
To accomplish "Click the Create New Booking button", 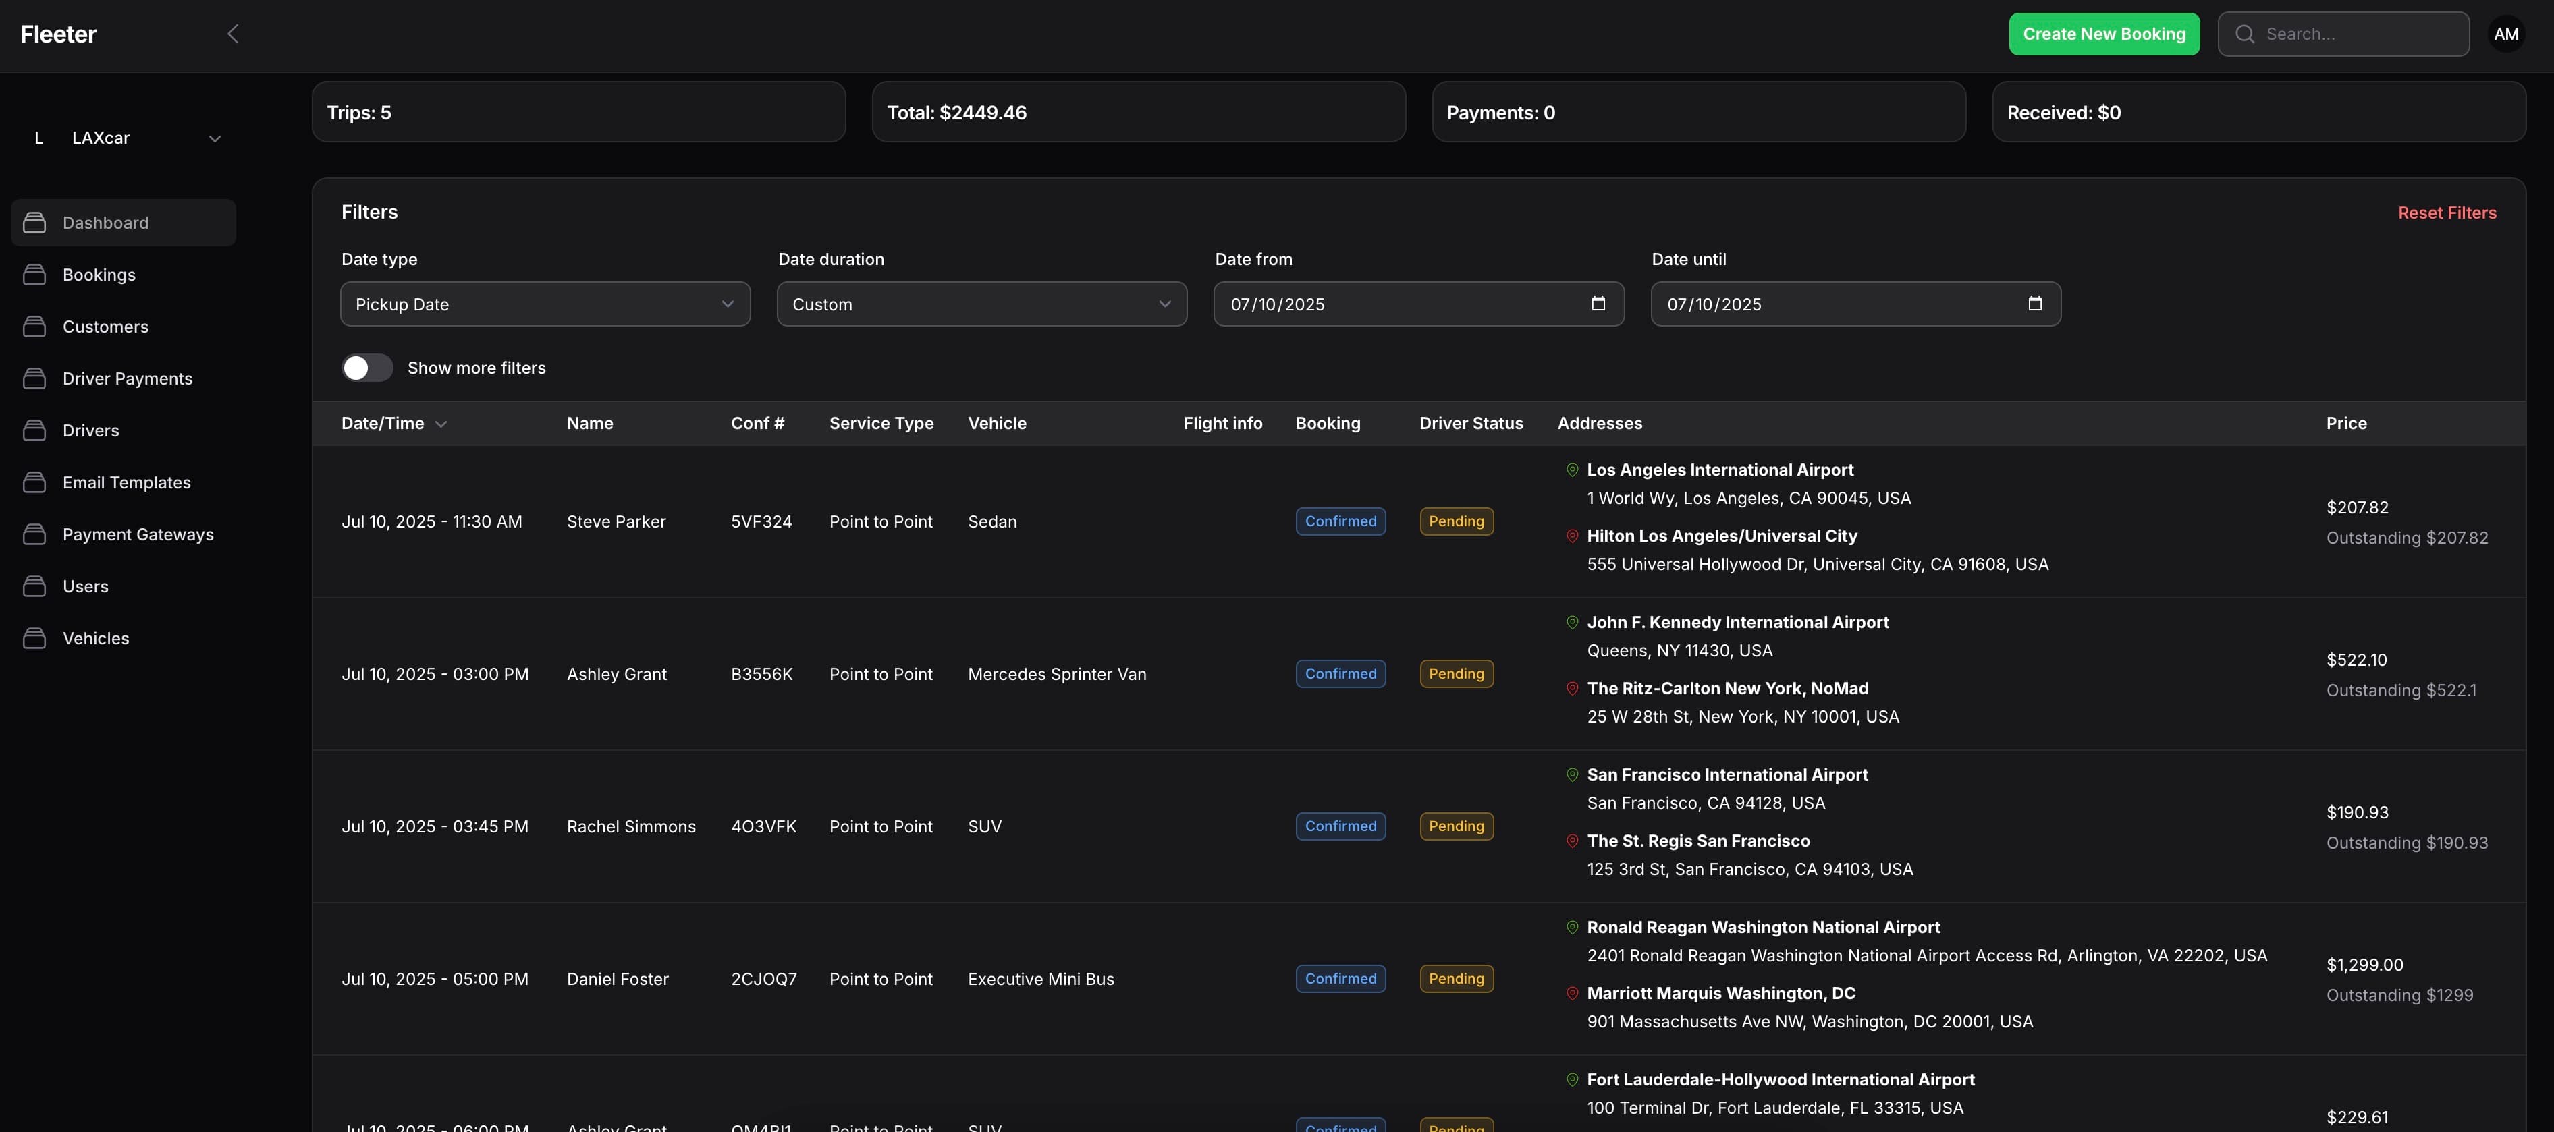I will (x=2104, y=32).
